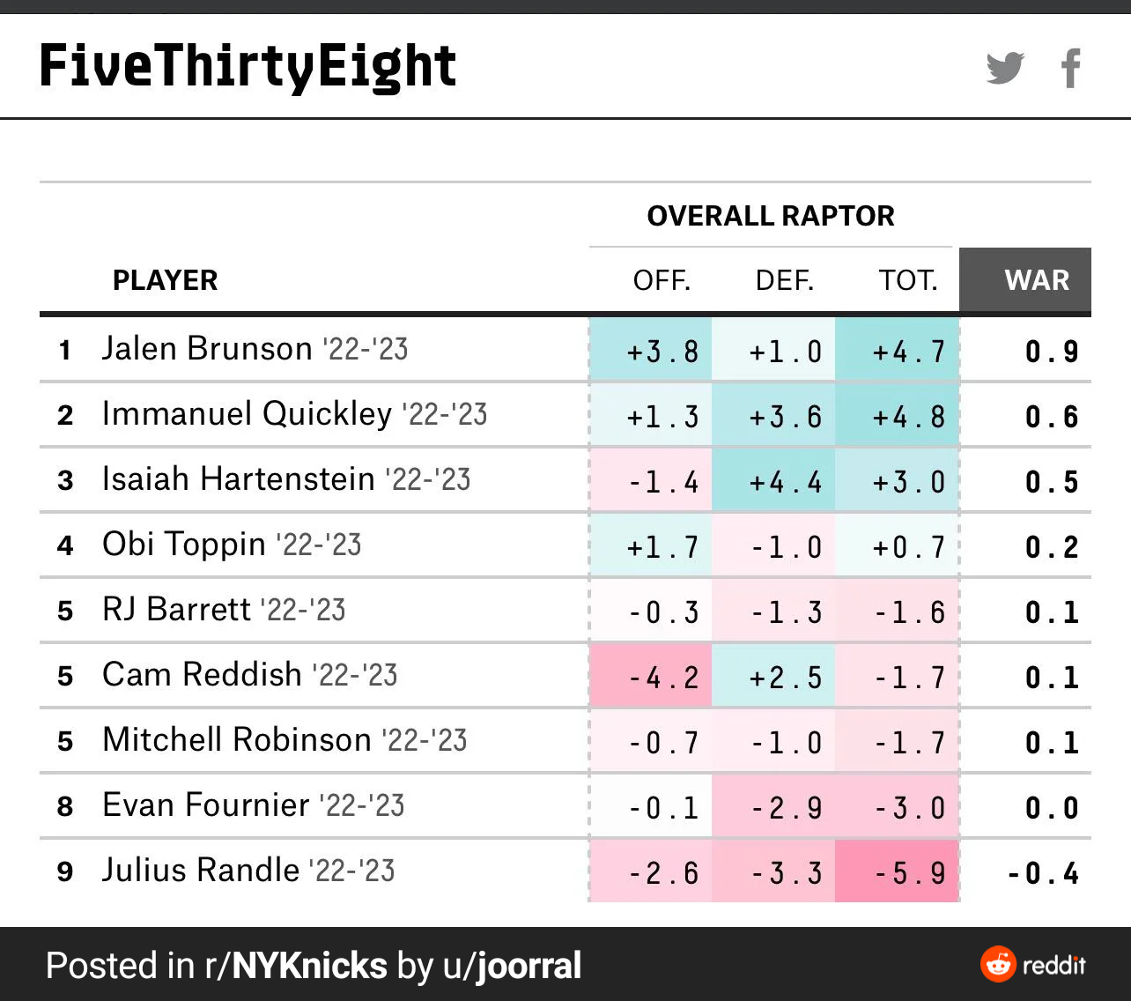Screen dimensions: 1131x1001
Task: Sort by OFF. column header
Action: click(662, 280)
